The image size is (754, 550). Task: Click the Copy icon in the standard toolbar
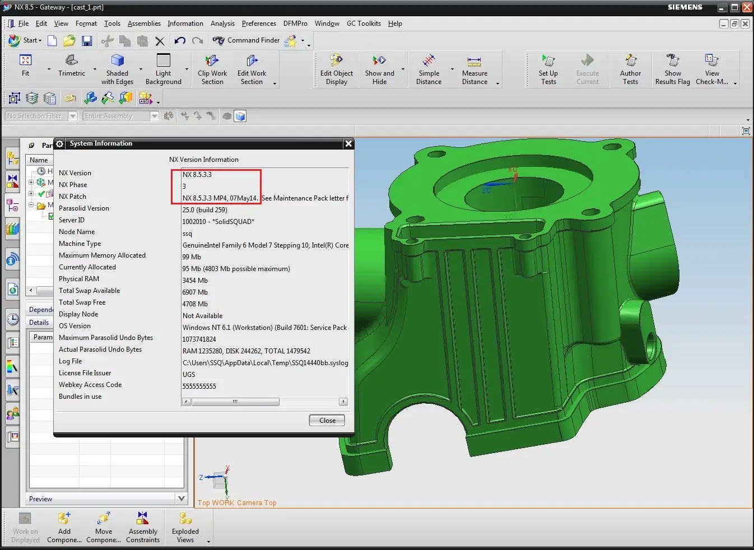coord(125,40)
